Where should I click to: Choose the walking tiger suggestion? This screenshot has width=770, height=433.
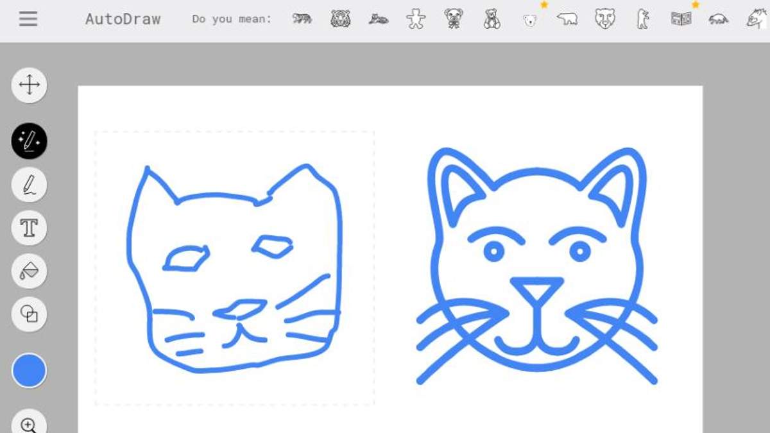tap(302, 19)
